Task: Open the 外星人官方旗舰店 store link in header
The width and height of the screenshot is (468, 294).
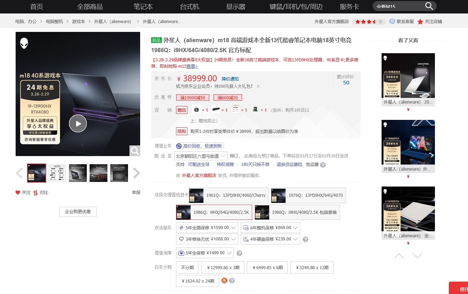Action: 332,22
